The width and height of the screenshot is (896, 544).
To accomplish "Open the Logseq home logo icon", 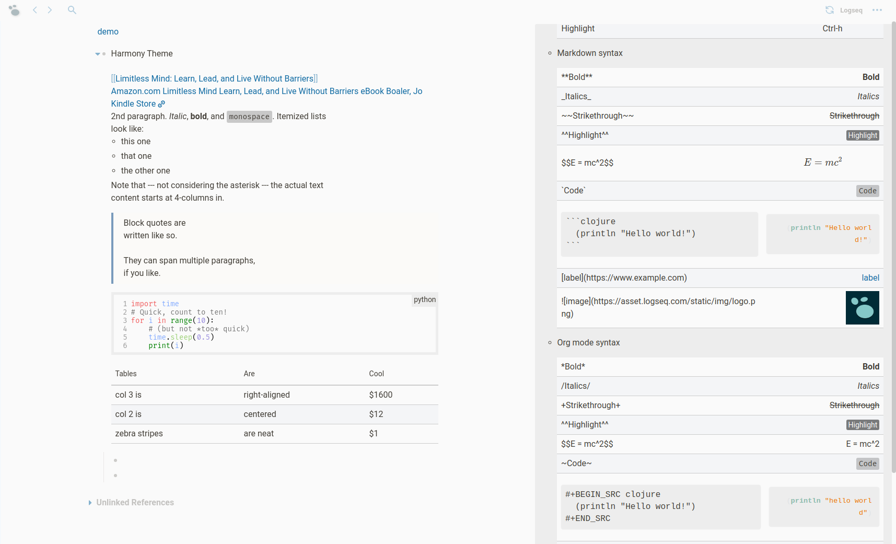I will [x=14, y=10].
